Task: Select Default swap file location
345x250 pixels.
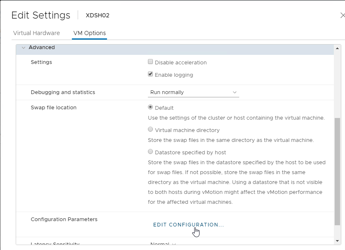Action: pos(150,107)
